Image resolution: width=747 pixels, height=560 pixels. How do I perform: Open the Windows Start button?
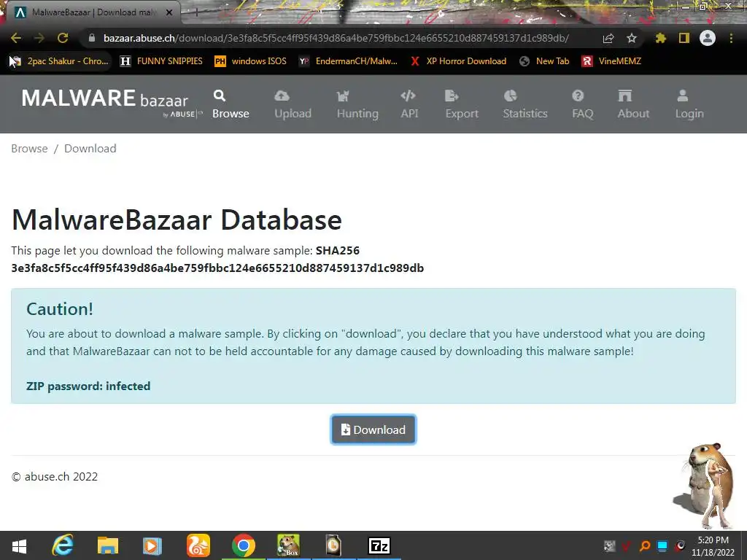pyautogui.click(x=19, y=545)
